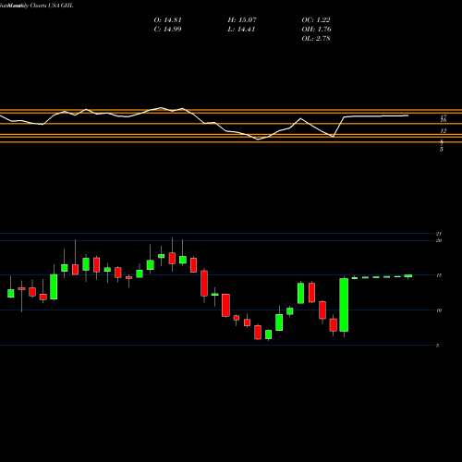Click the last green candle at the chart's right end
Viewport: 462px width, 462px height.
(408, 276)
